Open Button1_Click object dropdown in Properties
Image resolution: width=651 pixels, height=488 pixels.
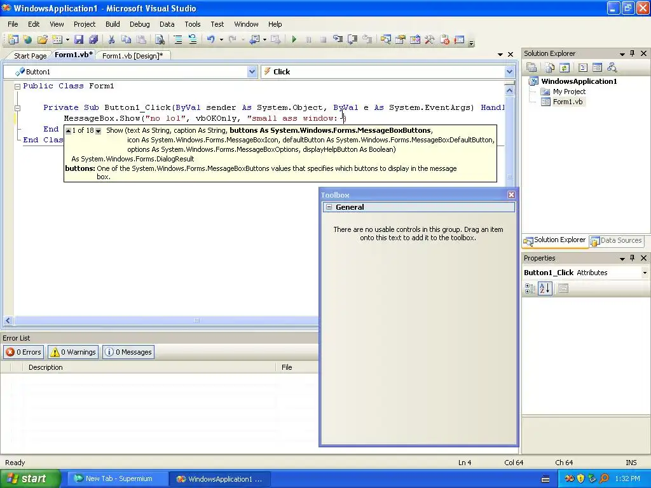click(645, 273)
